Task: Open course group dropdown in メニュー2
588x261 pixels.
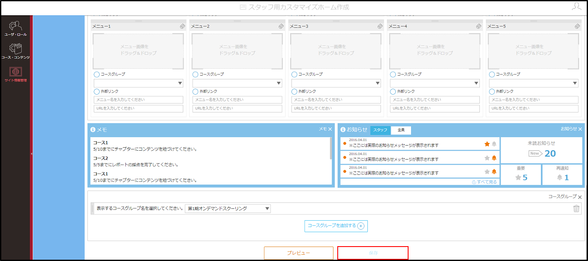Action: click(237, 83)
